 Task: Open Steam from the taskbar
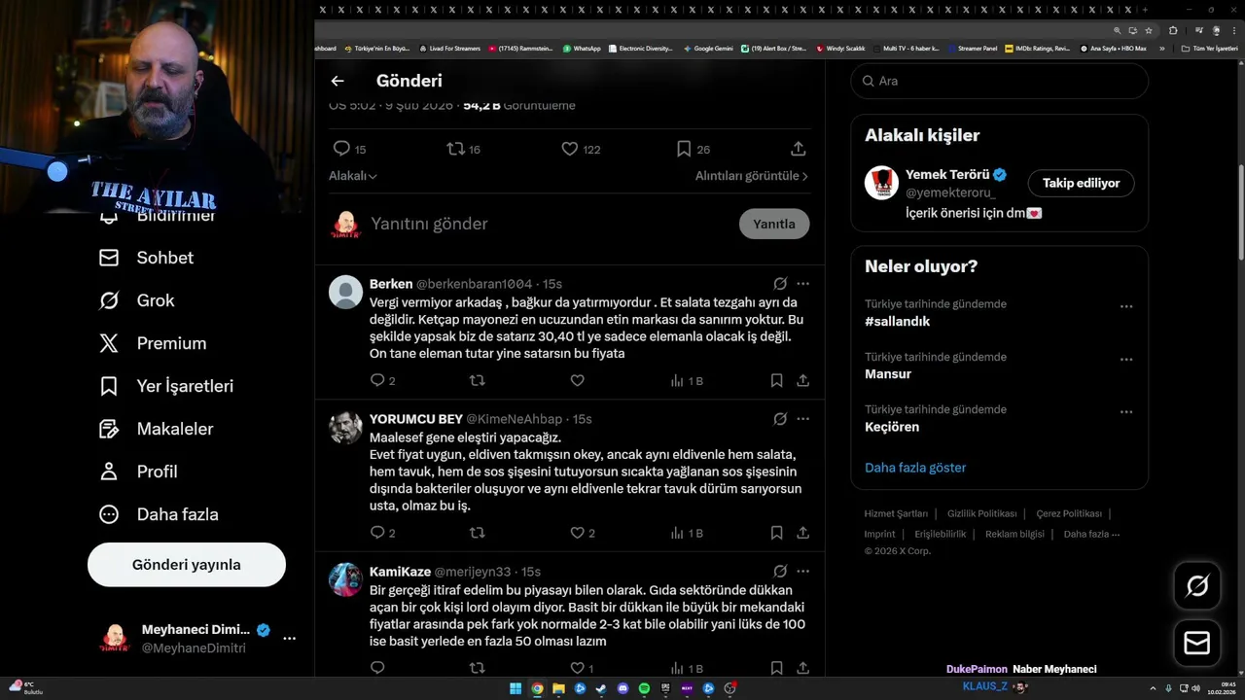[601, 688]
